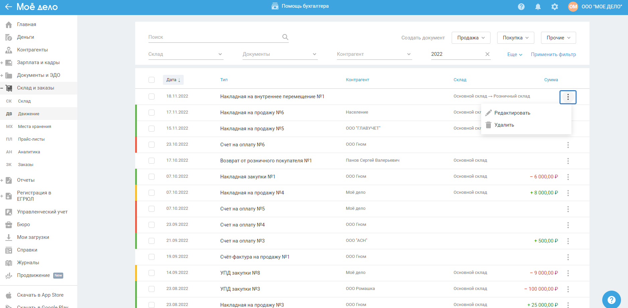Click the search magnifier icon
Screen dimensions: 628x308
285,37
